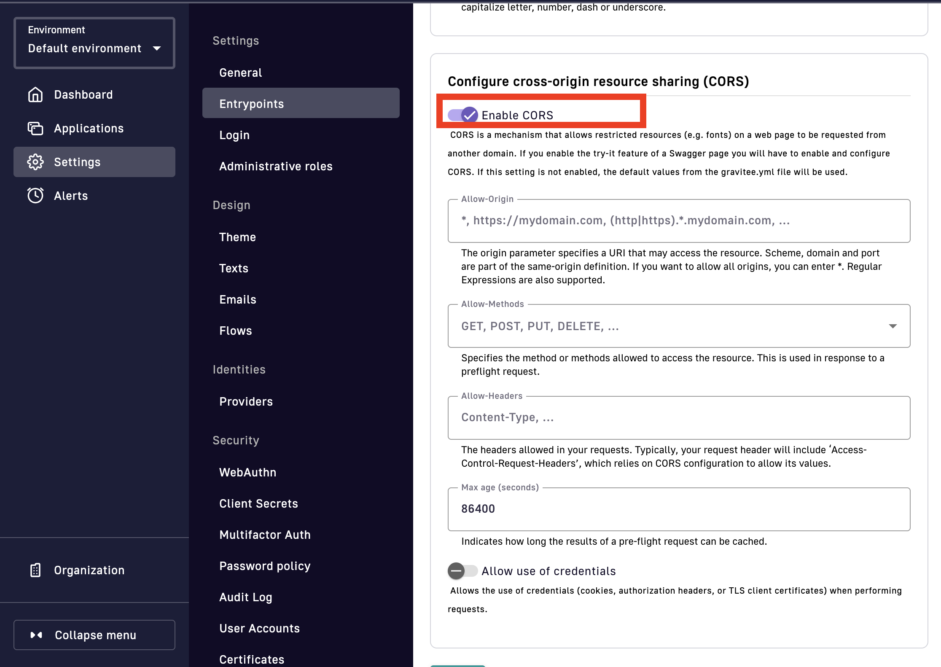Screen dimensions: 941x667
Task: Go to Login settings page
Action: [x=234, y=135]
